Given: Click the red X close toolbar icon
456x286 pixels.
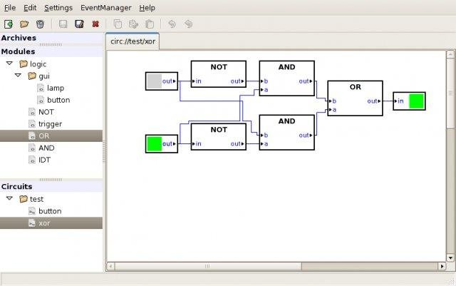Looking at the screenshot, I should tap(95, 24).
